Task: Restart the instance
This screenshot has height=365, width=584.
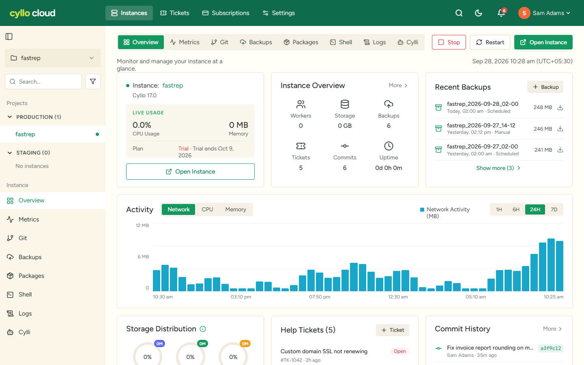Action: pyautogui.click(x=490, y=42)
